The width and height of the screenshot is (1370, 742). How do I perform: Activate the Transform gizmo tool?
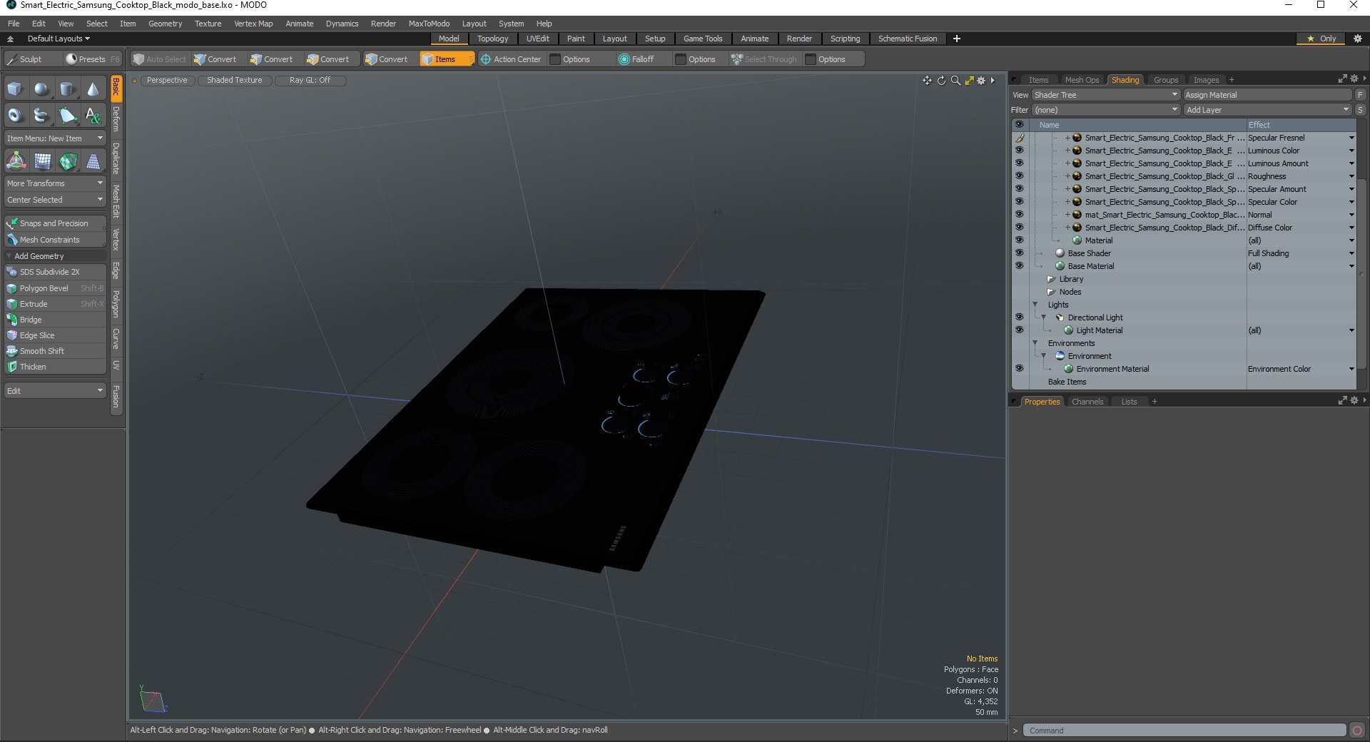click(16, 162)
